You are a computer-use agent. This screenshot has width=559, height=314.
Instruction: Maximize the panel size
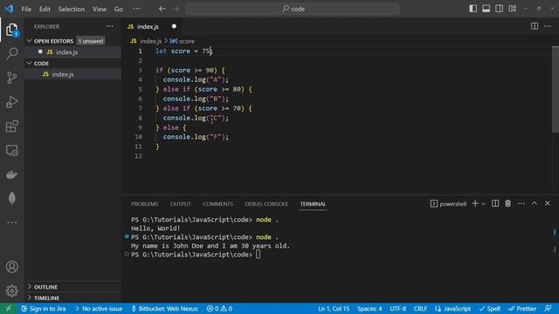tap(534, 203)
